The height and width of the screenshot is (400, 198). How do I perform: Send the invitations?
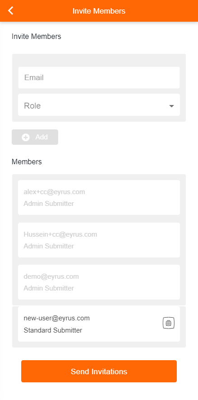tap(99, 371)
